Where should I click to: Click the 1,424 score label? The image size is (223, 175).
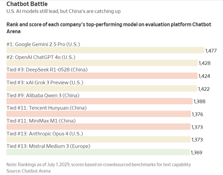[x=204, y=76]
